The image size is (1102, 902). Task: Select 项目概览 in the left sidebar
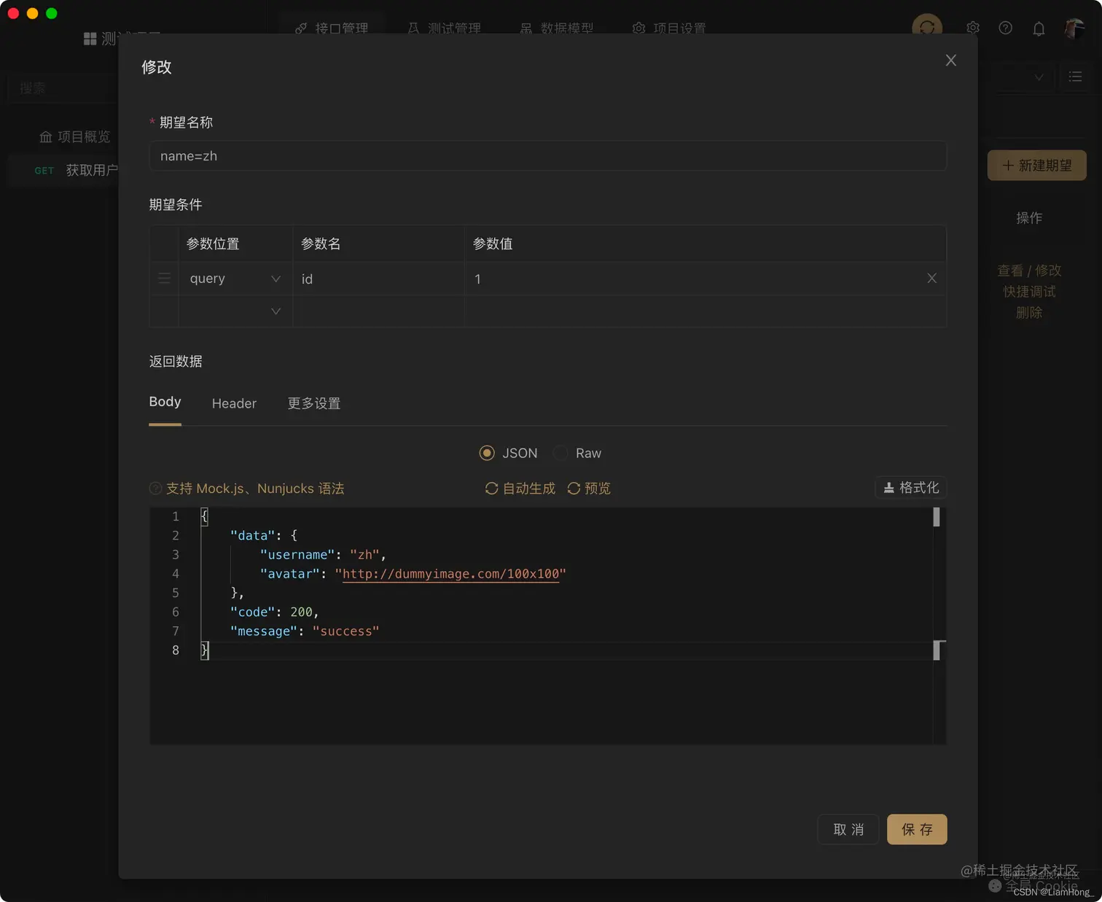point(74,137)
